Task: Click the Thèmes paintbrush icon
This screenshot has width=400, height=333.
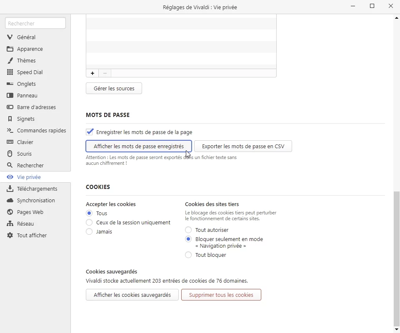Action: click(x=10, y=61)
